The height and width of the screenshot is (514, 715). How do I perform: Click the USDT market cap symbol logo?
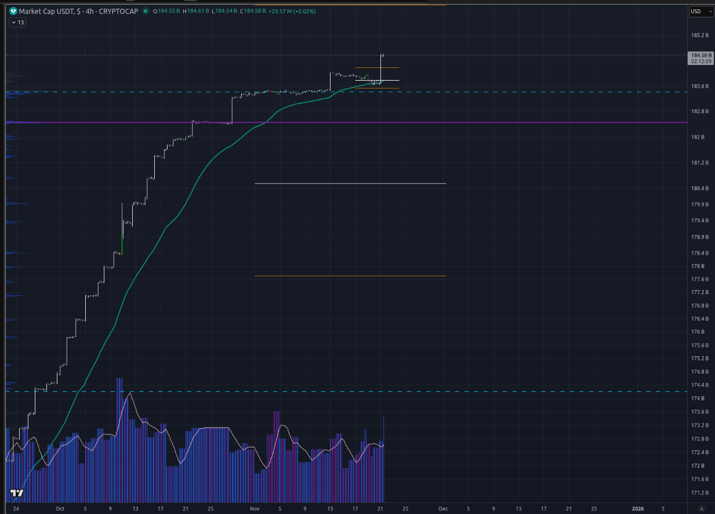point(13,11)
